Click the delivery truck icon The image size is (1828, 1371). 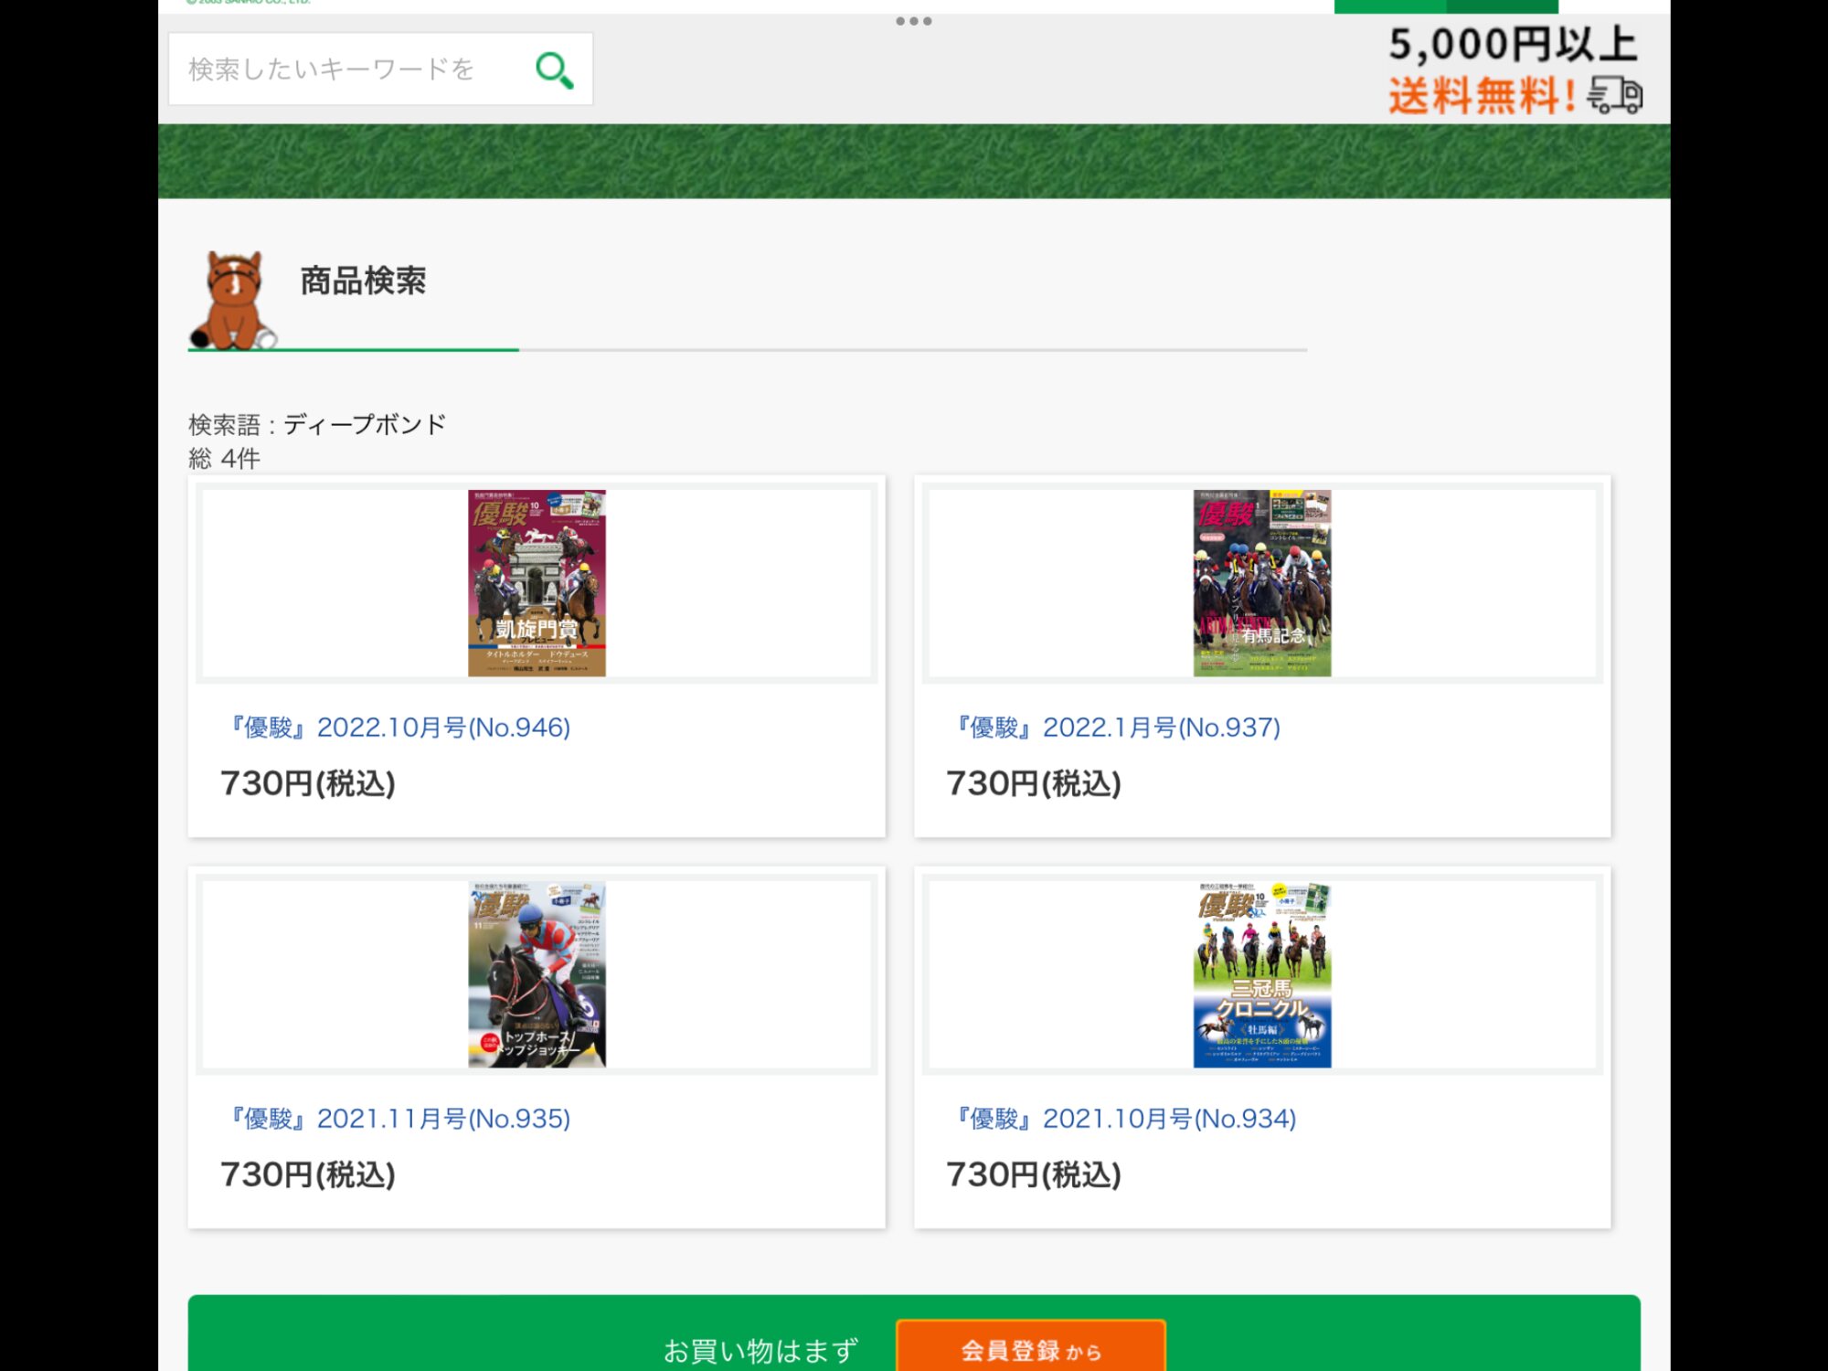(1614, 95)
